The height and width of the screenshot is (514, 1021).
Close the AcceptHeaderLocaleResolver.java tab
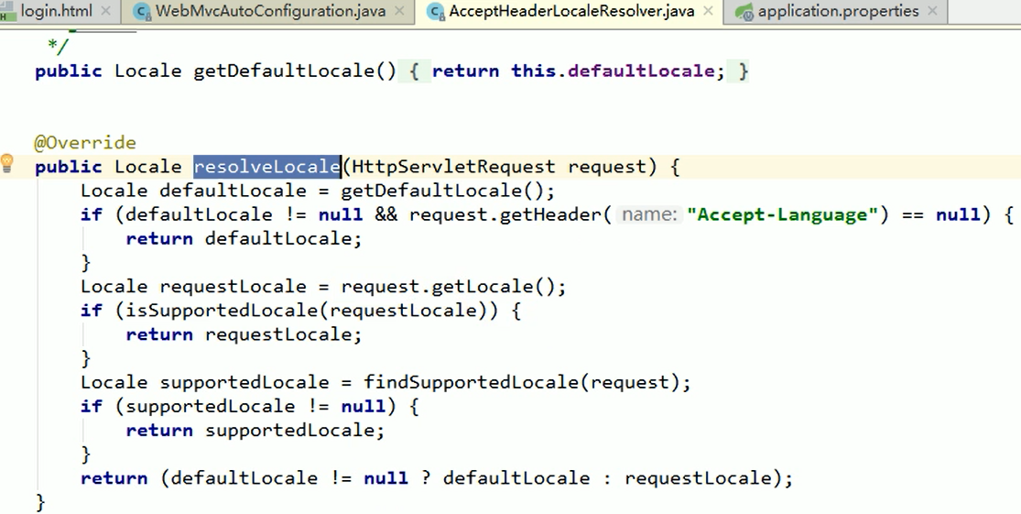pyautogui.click(x=709, y=11)
